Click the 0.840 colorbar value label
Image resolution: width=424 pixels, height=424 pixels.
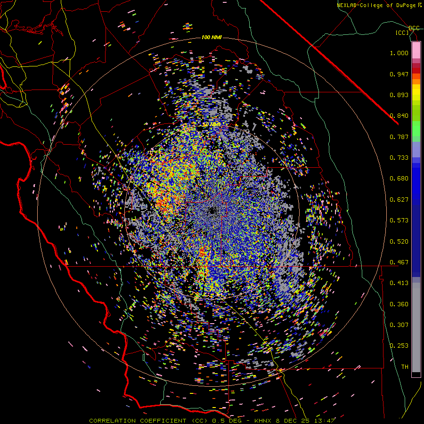point(399,116)
